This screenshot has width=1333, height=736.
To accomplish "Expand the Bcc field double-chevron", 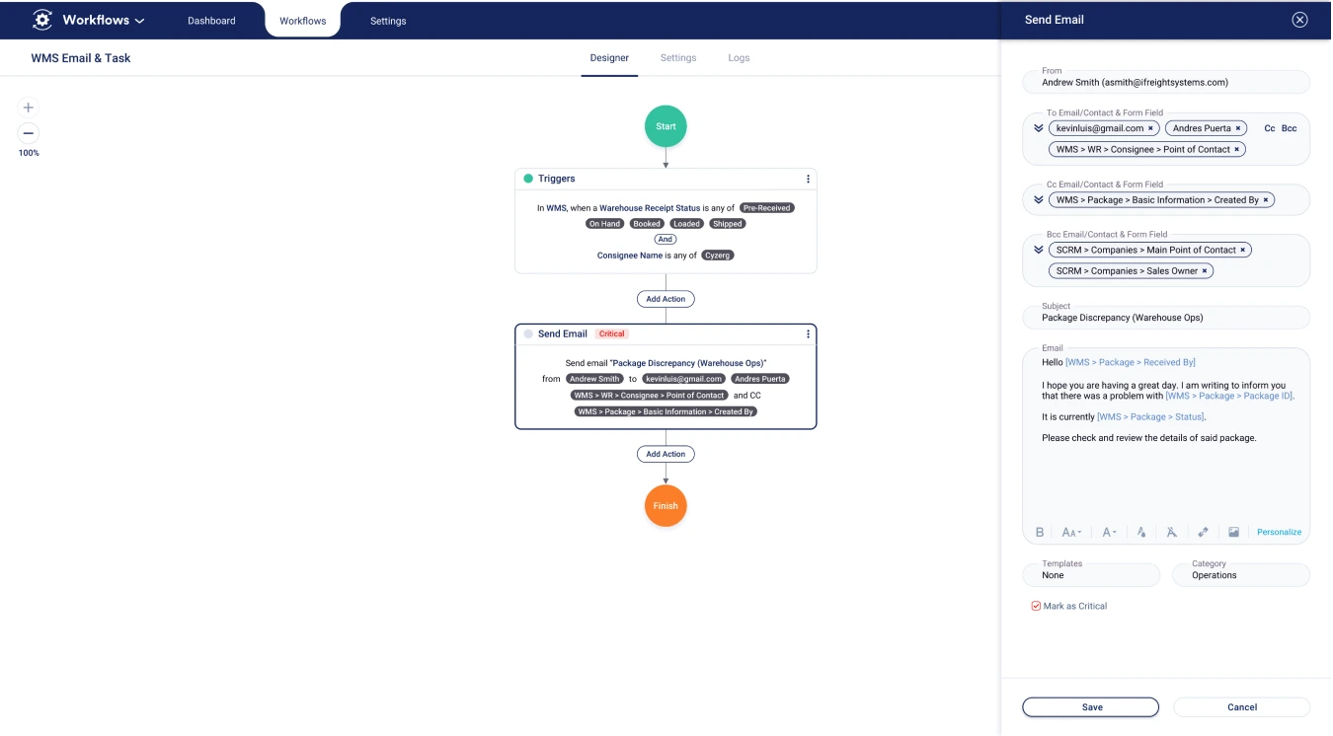I will (1039, 251).
